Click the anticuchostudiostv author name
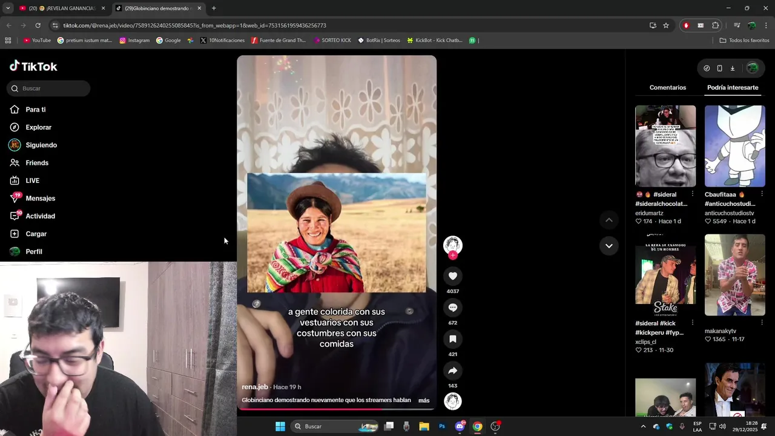Screen dimensions: 775x436 coord(730,213)
